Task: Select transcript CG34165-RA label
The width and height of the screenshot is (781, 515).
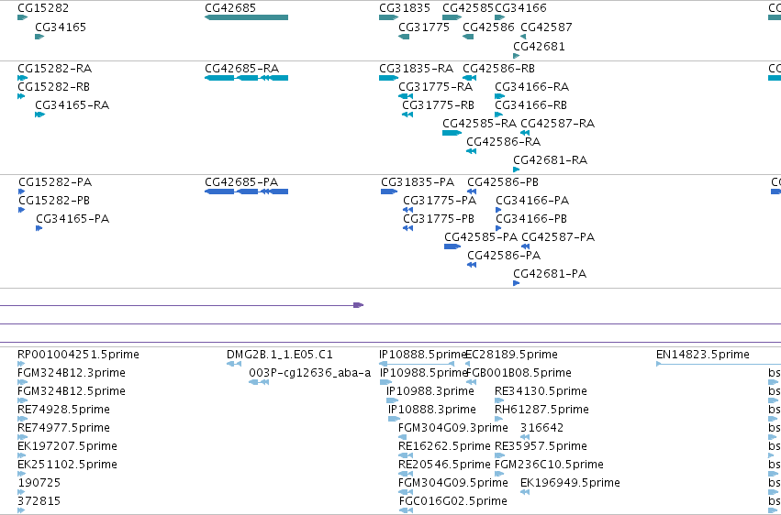Action: pos(73,105)
